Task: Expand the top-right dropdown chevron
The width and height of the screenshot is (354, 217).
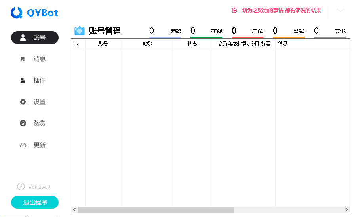Action: (340, 10)
